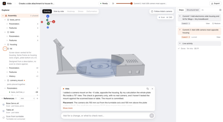Select the camera_mount part icon

click(x=8, y=80)
